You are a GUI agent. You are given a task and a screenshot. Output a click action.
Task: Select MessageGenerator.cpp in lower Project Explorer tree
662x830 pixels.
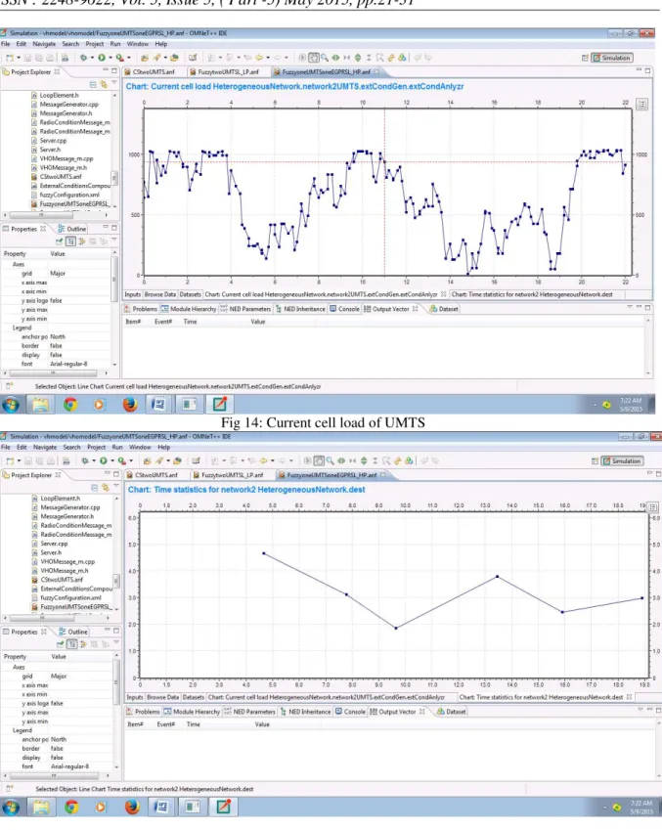[66, 507]
